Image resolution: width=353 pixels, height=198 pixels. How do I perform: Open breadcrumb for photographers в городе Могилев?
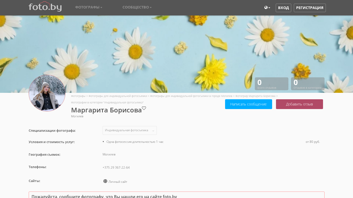tap(191, 96)
